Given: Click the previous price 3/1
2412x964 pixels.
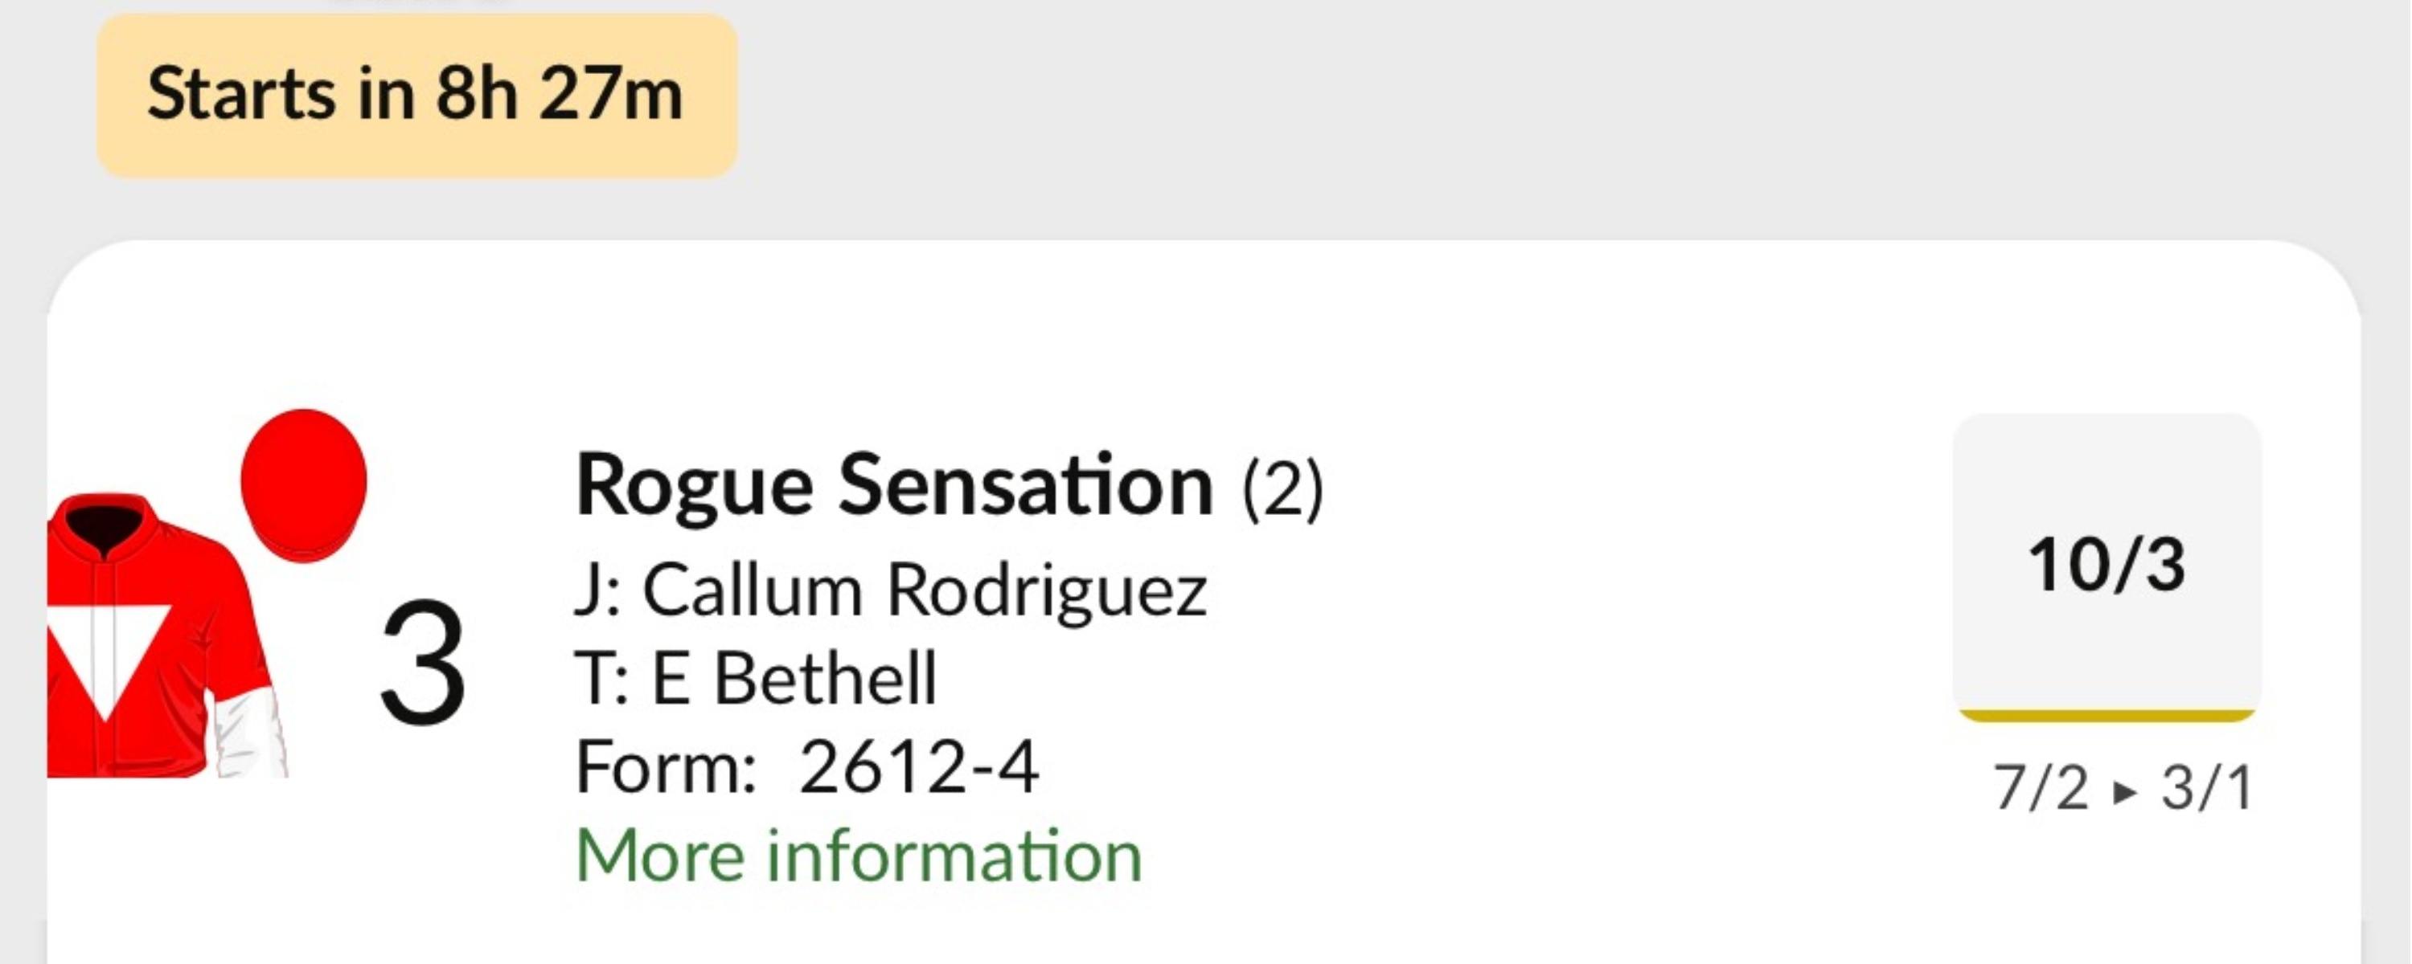Looking at the screenshot, I should click(x=2206, y=788).
